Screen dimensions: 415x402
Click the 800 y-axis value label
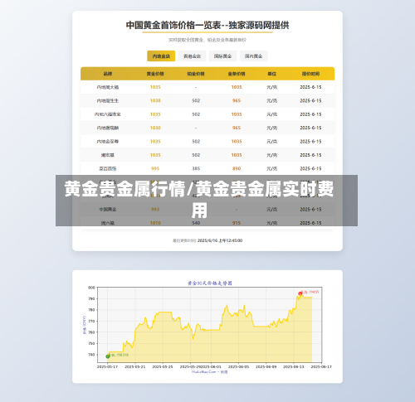coord(91,288)
